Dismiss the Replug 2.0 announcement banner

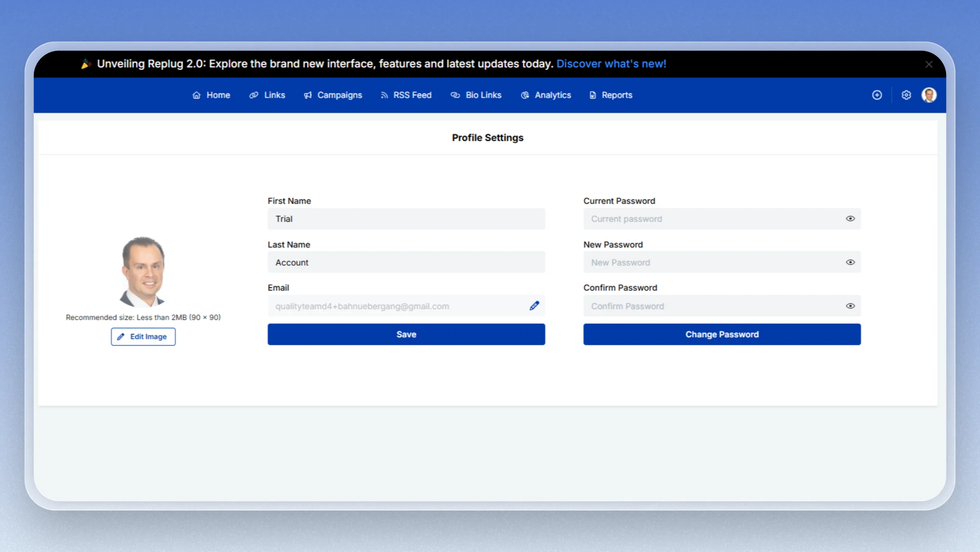tap(929, 64)
